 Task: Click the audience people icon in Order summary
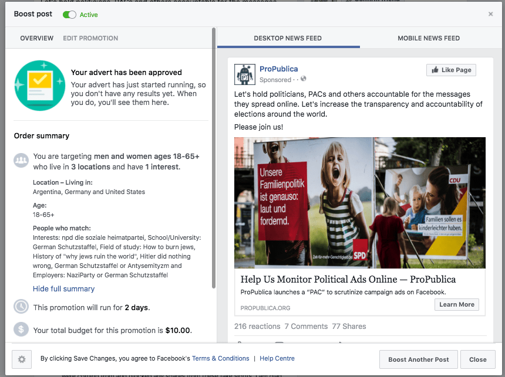tap(21, 159)
